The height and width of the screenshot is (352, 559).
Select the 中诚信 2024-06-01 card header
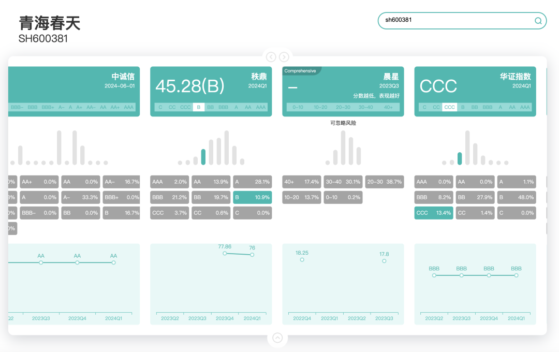click(x=74, y=91)
